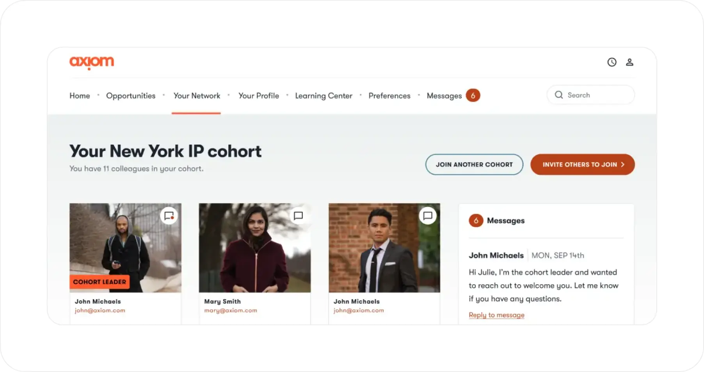
Task: Open the clock history icon
Action: click(612, 62)
